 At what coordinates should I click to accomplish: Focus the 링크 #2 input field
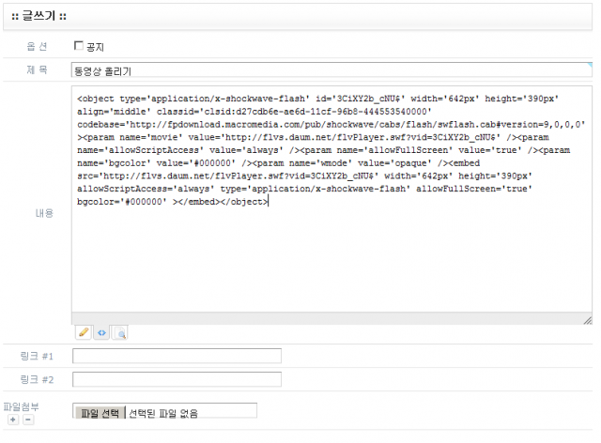pyautogui.click(x=177, y=379)
